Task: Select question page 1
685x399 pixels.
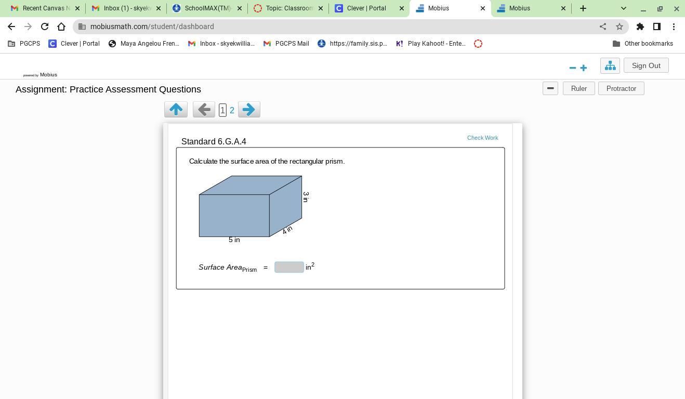Action: pos(222,110)
